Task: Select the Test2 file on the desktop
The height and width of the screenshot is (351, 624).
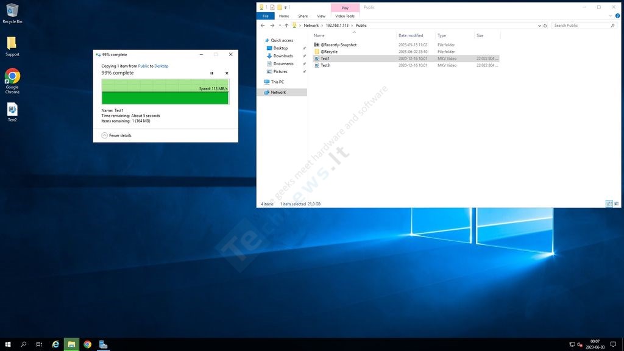Action: [x=12, y=112]
